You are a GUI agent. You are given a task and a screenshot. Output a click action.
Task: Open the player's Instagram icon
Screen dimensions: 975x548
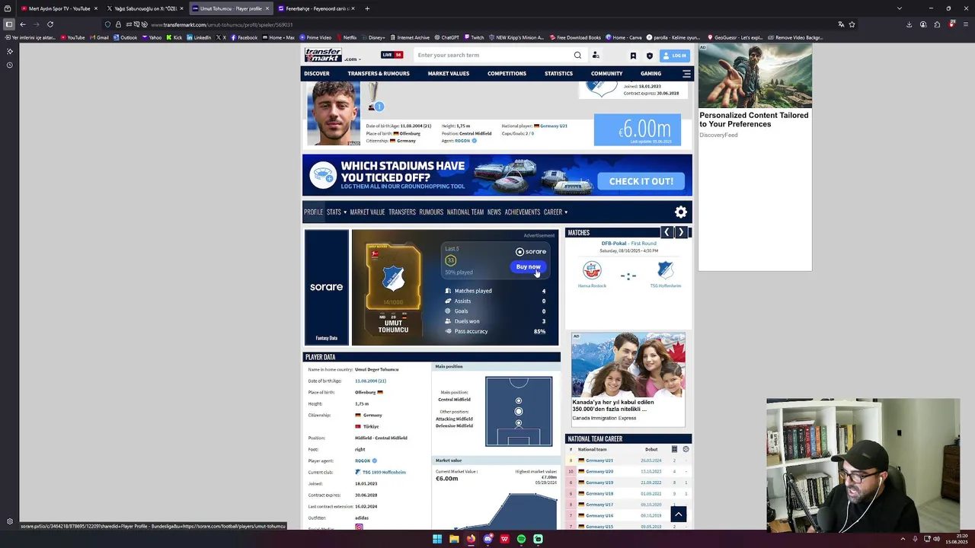point(359,527)
